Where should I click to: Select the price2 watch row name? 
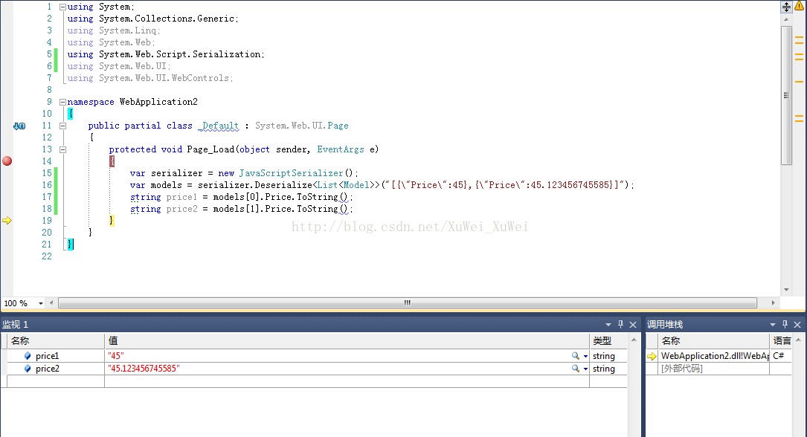(48, 369)
